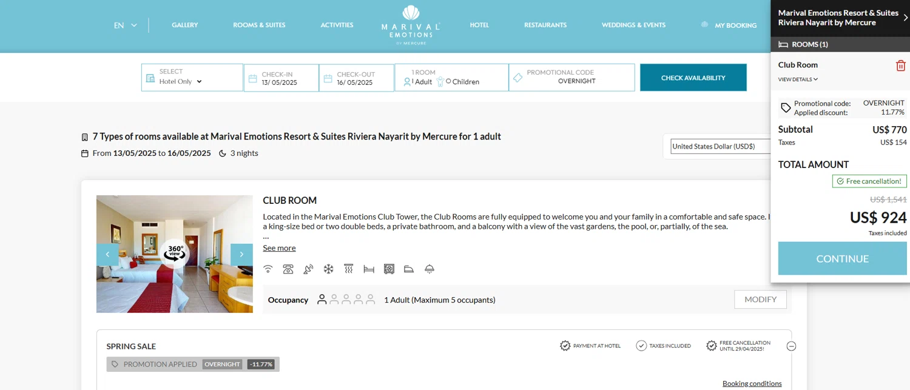Click the Check Availability button

click(x=693, y=78)
